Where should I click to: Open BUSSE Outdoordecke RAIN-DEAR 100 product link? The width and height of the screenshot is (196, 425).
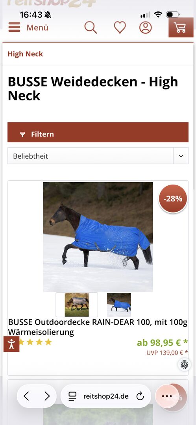tap(98, 327)
